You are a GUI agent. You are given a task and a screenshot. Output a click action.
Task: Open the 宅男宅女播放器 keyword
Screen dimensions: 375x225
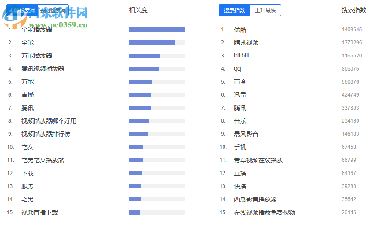[x=43, y=160]
